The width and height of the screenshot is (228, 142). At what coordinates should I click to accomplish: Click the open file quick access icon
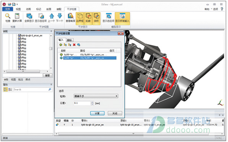pos(10,4)
